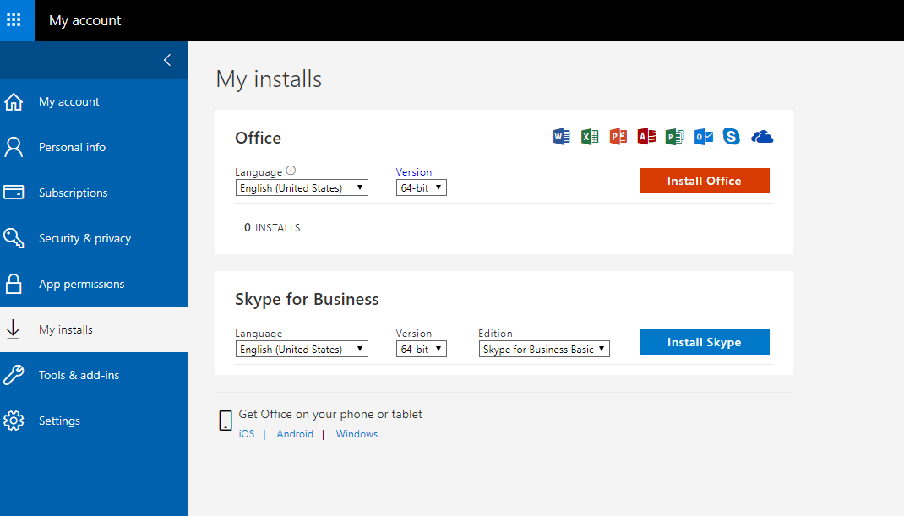Click the home icon beside My account

click(14, 101)
